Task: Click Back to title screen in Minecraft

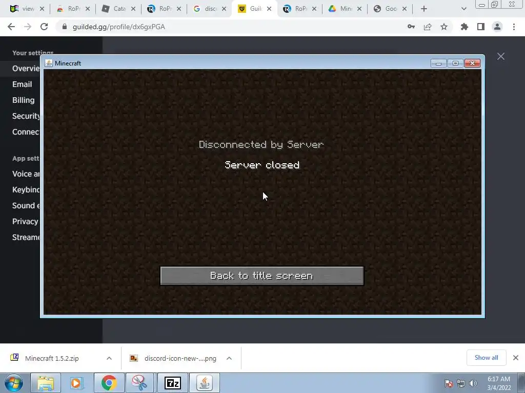Action: 262,276
